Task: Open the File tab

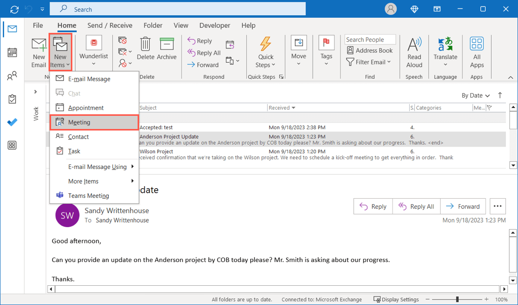Action: (x=37, y=25)
